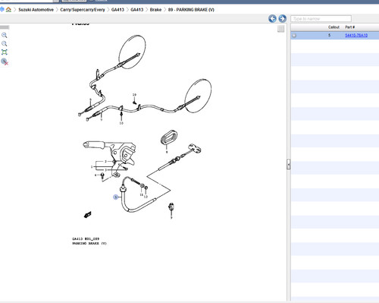This screenshot has width=379, height=303.
Task: Open the part number link in callout 5 row
Action: click(x=356, y=35)
